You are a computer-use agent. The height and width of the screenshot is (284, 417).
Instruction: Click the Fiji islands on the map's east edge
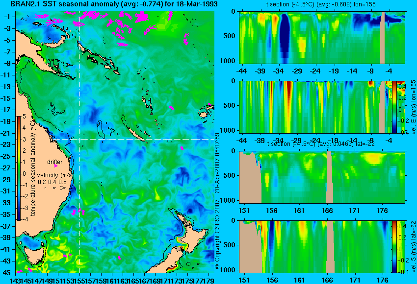pyautogui.click(x=207, y=111)
